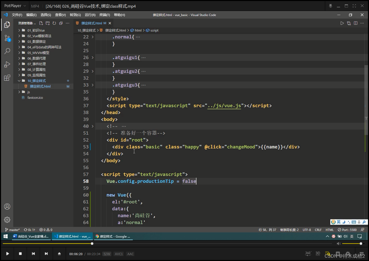Click Port 5500 Live Server status
The width and height of the screenshot is (369, 261).
(347, 230)
